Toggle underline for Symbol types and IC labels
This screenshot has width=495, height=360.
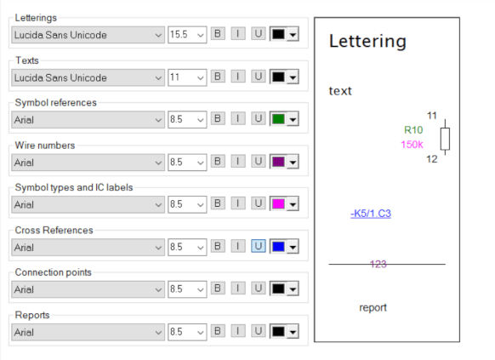tap(259, 203)
